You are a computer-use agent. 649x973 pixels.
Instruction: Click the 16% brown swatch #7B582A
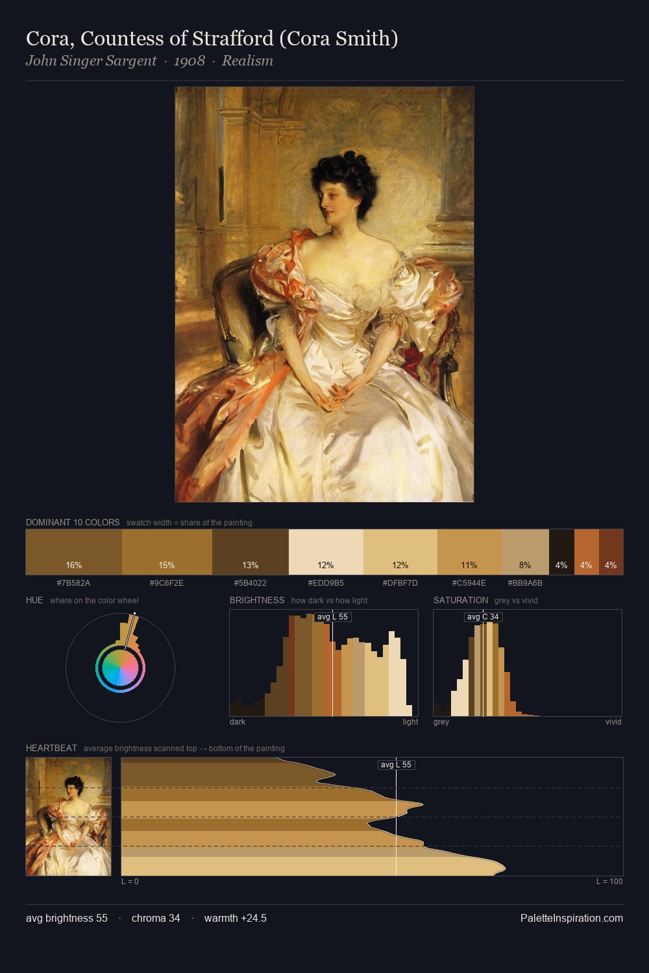(x=74, y=552)
